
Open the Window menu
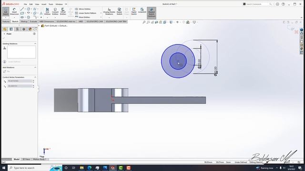click(59, 4)
